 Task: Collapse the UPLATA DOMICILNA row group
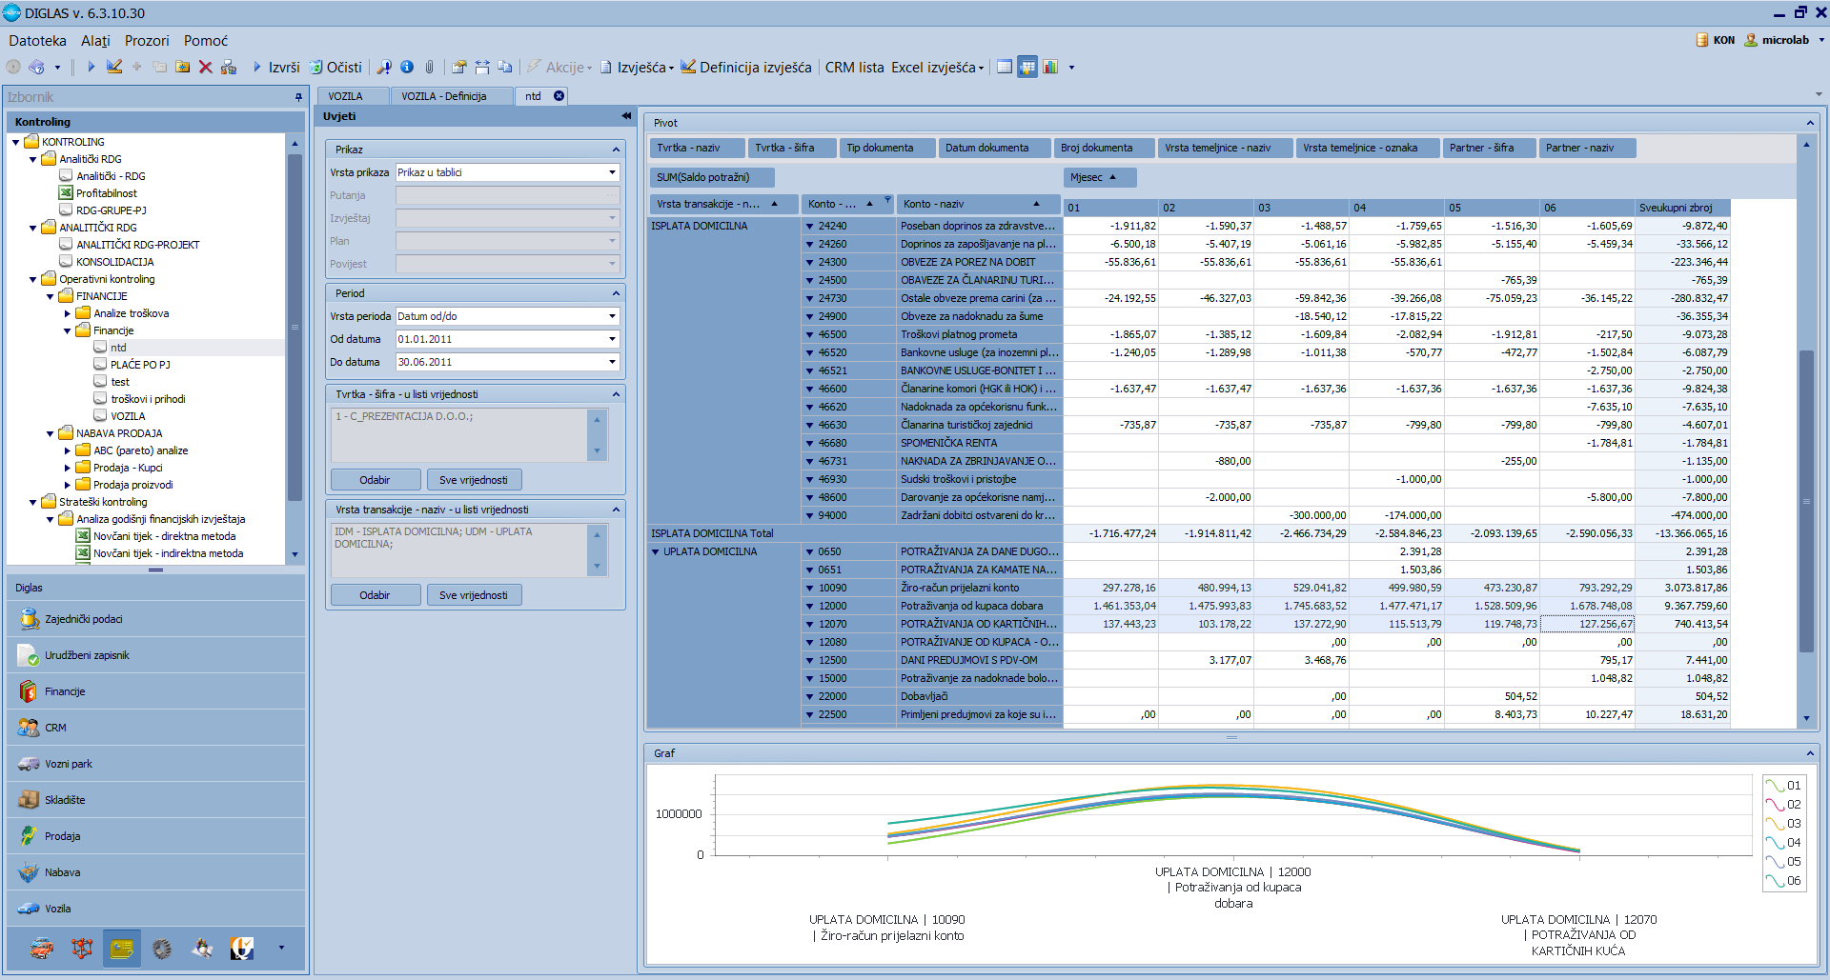pyautogui.click(x=656, y=552)
